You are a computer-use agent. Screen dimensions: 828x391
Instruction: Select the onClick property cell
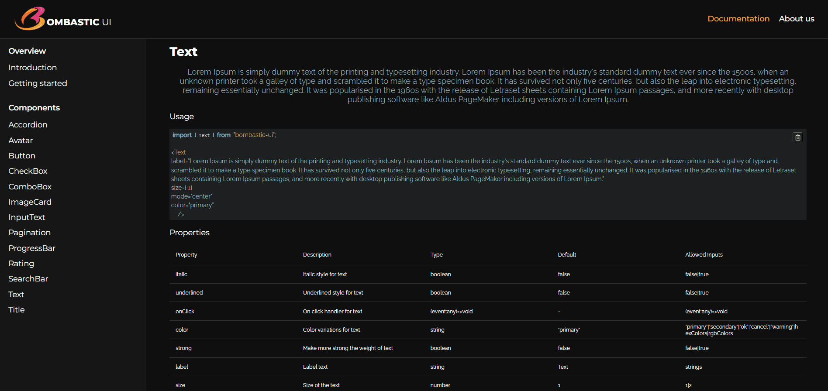(x=185, y=312)
